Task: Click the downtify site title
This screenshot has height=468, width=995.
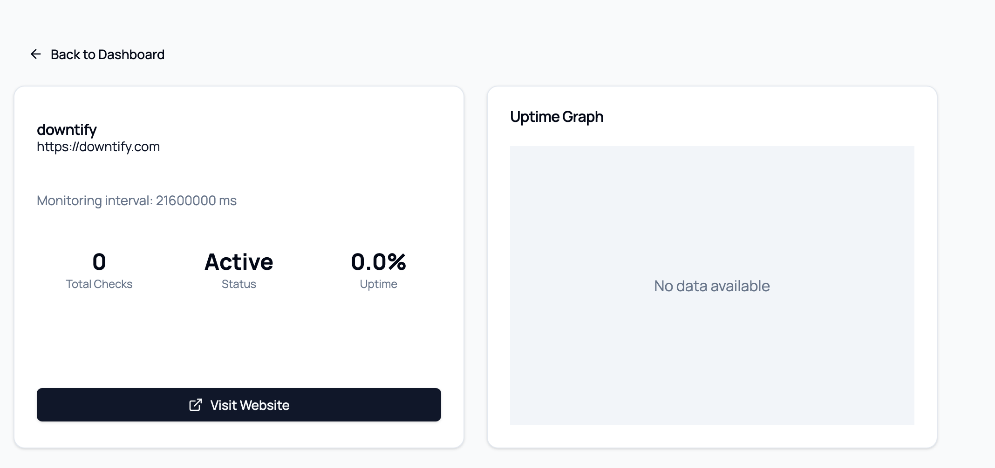Action: [x=67, y=130]
